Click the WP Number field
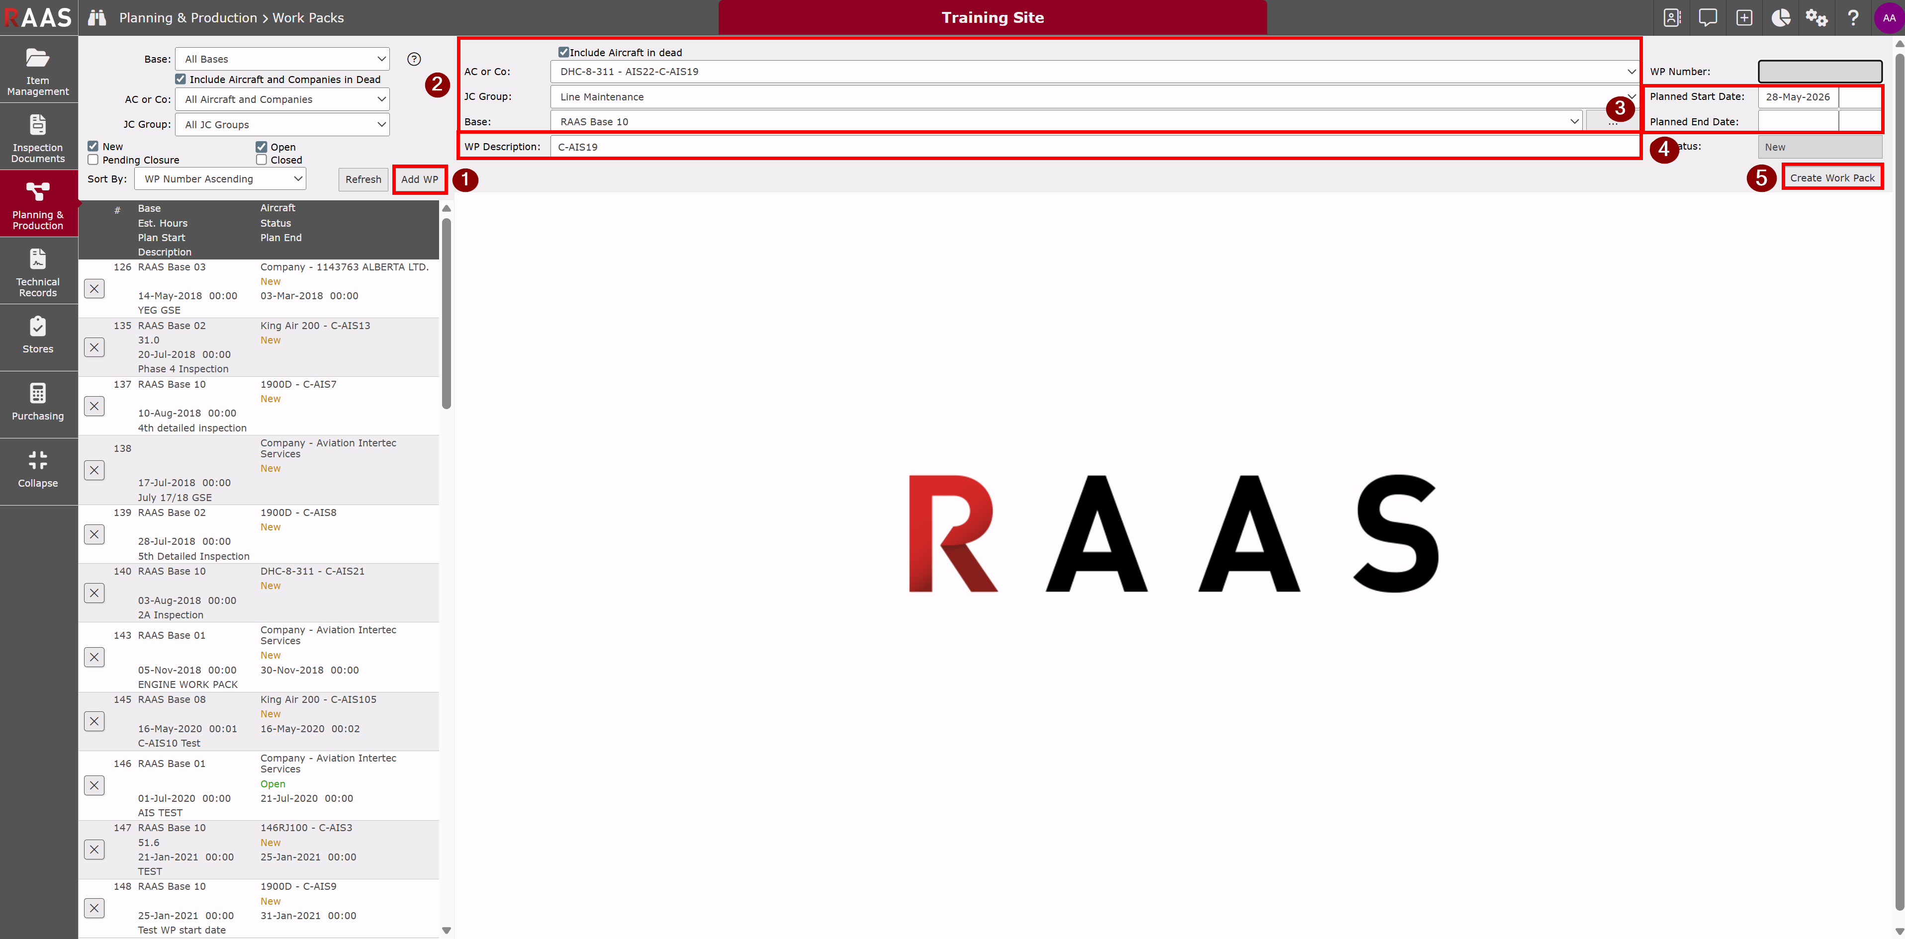This screenshot has width=1905, height=939. pos(1820,72)
